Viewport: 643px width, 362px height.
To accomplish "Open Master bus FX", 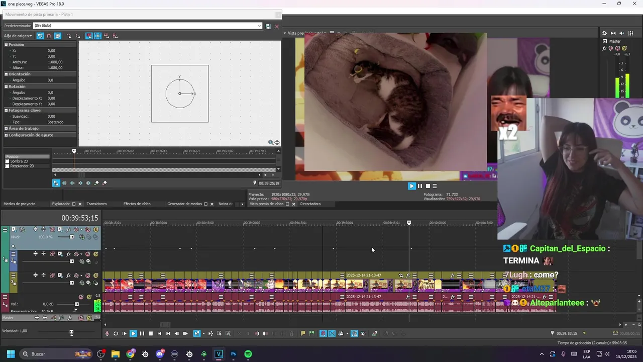I will click(69, 318).
